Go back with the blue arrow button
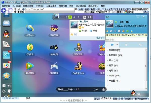Image resolution: width=151 pixels, height=103 pixels. click(x=4, y=11)
